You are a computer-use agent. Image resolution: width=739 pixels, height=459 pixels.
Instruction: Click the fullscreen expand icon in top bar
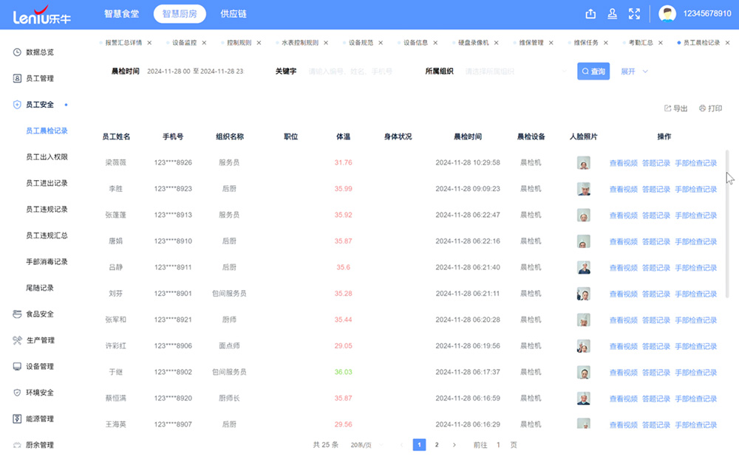[634, 13]
